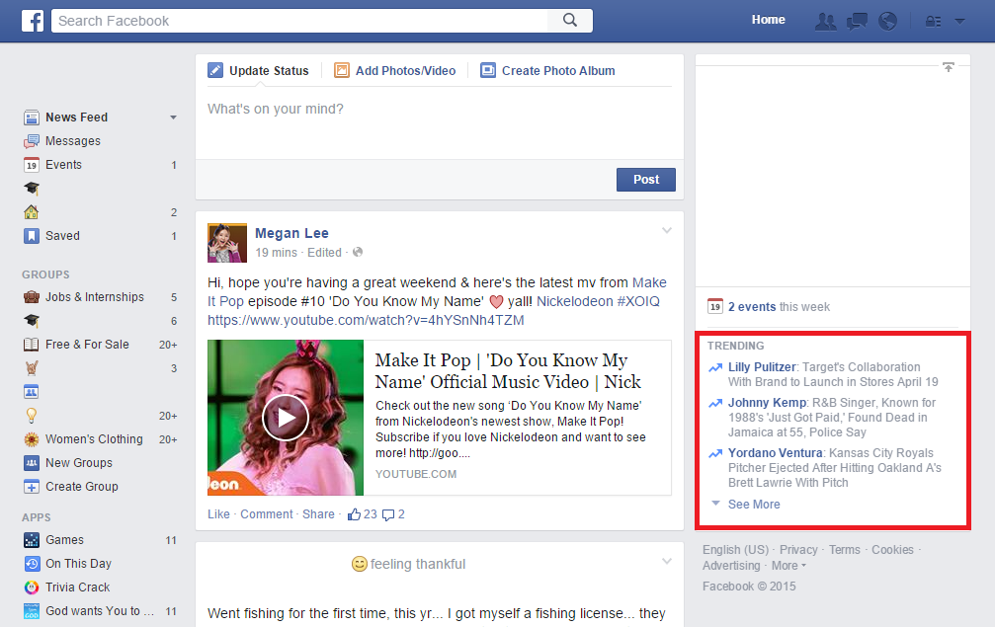Click the Messages sidebar icon
The image size is (995, 627).
[31, 141]
